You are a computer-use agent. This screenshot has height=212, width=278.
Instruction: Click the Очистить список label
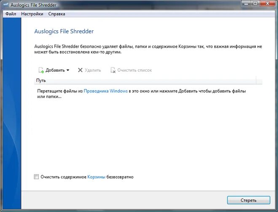click(x=135, y=70)
